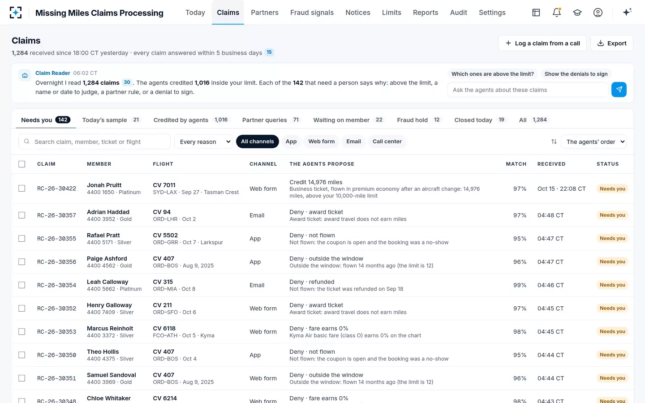Toggle the select-all claims checkbox
The width and height of the screenshot is (645, 403).
21,164
